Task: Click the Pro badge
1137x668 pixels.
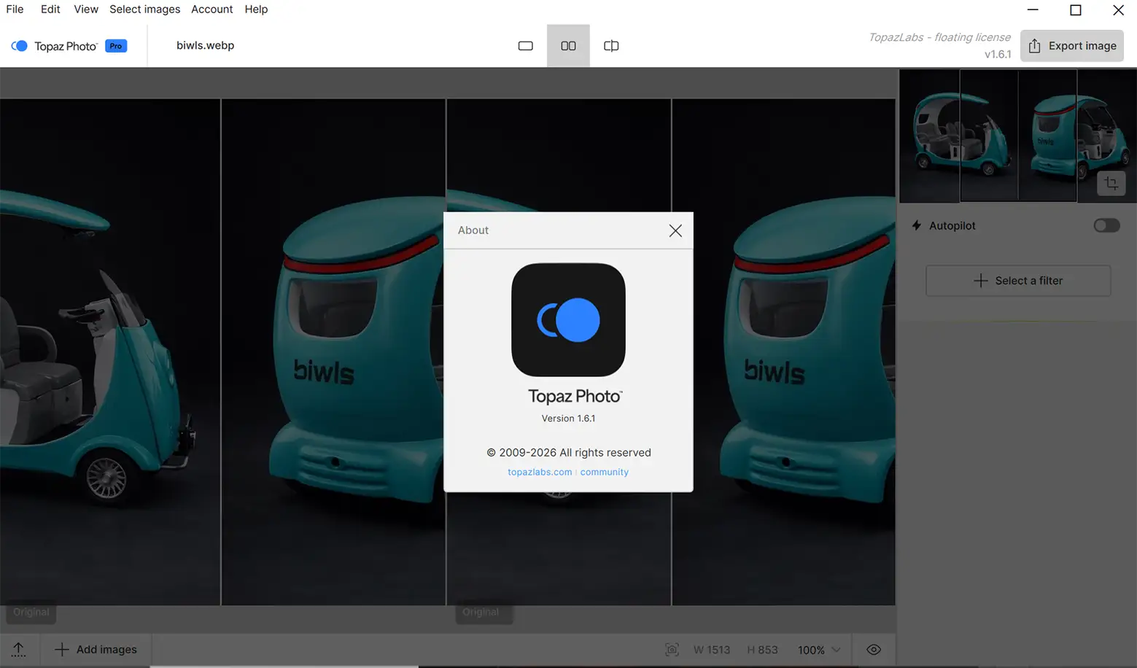Action: 116,46
